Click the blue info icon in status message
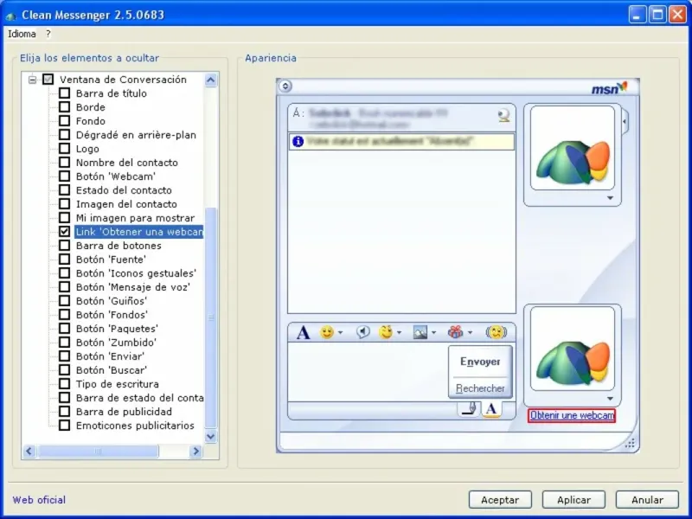Image resolution: width=692 pixels, height=519 pixels. (298, 141)
